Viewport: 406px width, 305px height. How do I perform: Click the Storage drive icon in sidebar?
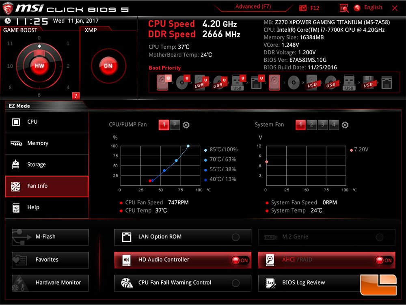pyautogui.click(x=15, y=165)
